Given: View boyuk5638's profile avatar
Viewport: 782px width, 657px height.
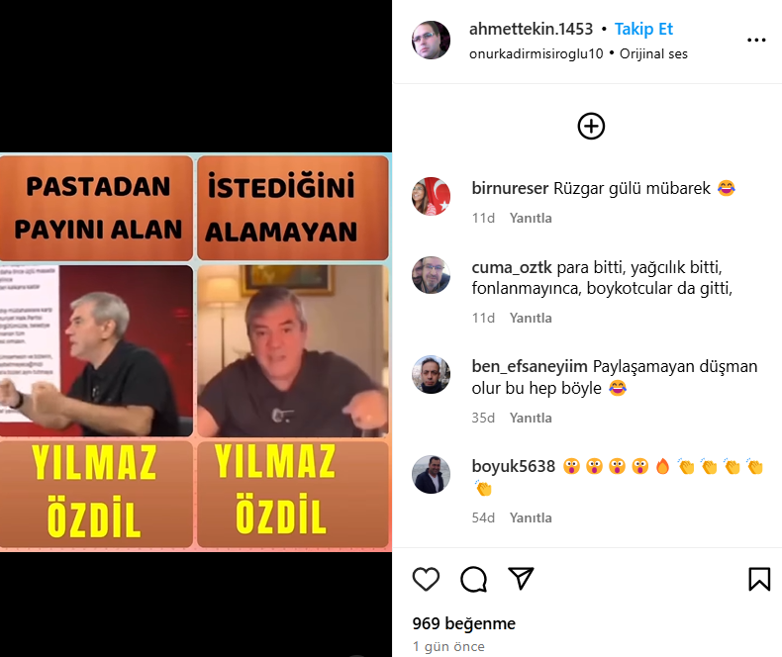Looking at the screenshot, I should [x=431, y=474].
